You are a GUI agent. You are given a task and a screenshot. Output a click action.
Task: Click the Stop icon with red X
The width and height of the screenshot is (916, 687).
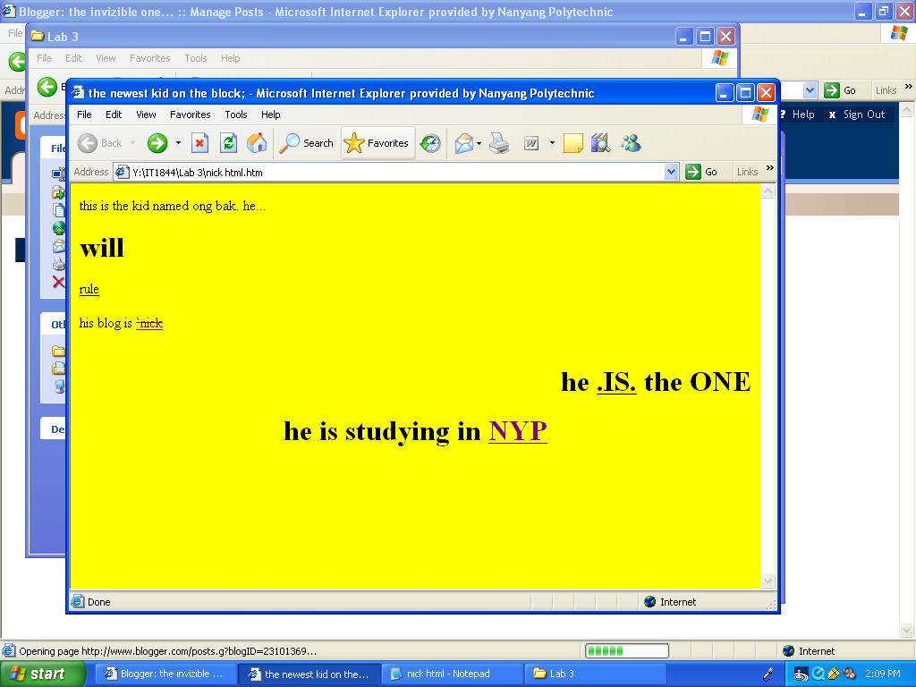pos(199,143)
